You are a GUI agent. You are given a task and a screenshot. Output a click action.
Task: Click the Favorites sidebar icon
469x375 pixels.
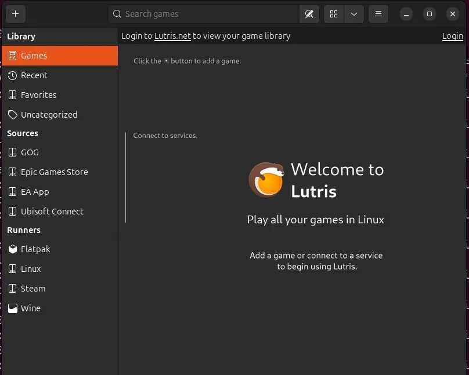(x=12, y=95)
